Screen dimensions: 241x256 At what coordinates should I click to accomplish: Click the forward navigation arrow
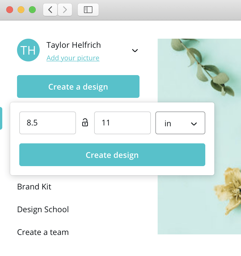tap(65, 9)
